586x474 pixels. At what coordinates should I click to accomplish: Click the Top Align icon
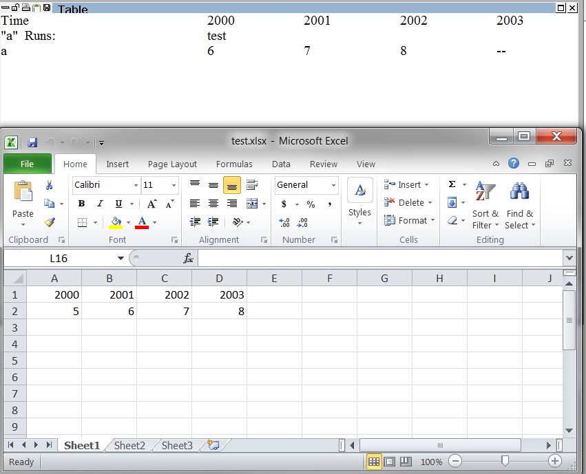pyautogui.click(x=195, y=185)
